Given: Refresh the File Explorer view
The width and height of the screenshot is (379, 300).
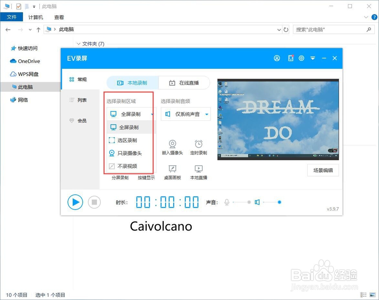Looking at the screenshot, I should coord(286,30).
